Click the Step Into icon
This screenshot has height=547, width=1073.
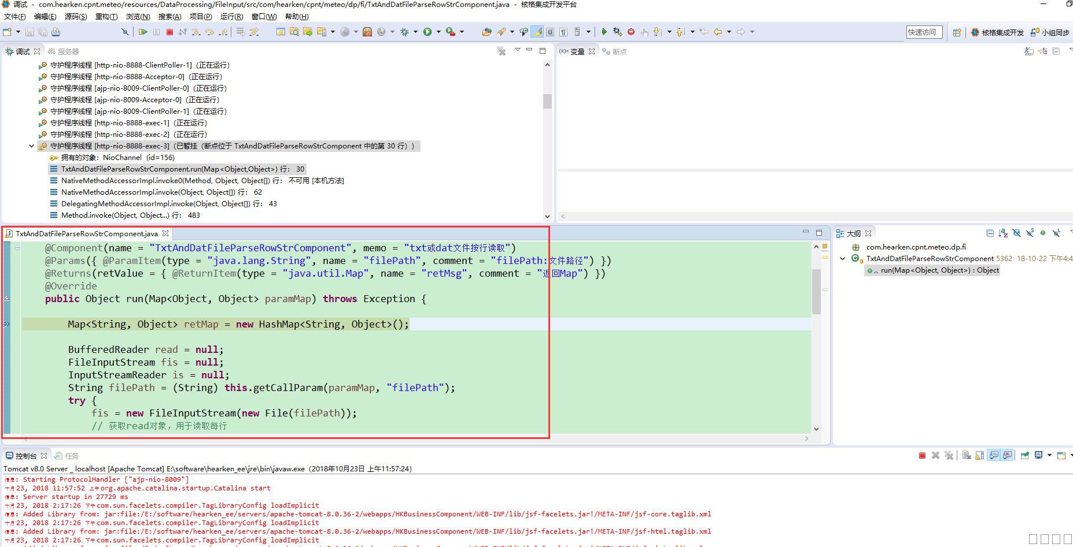196,32
